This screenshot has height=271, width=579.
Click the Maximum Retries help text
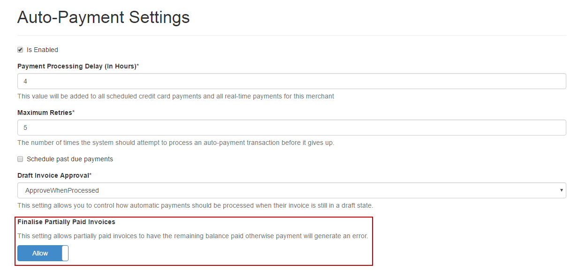(x=175, y=143)
